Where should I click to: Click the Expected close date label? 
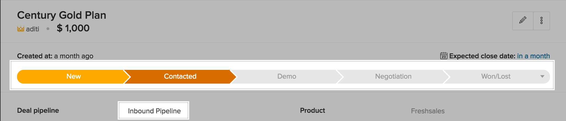click(x=482, y=56)
